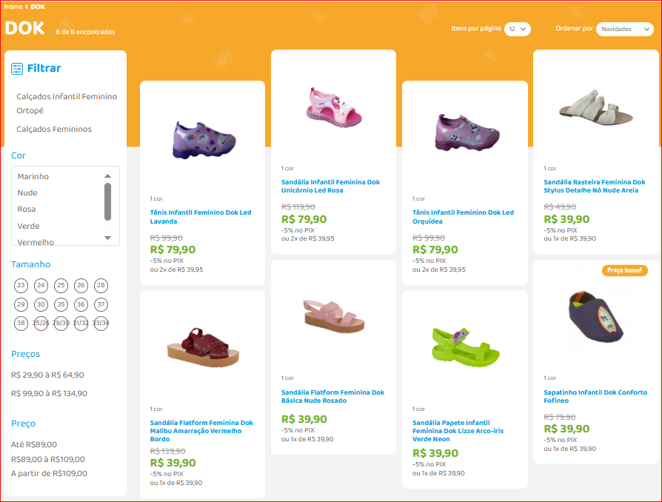The width and height of the screenshot is (662, 502).
Task: Open the Ordenar por Novidades dropdown
Action: pyautogui.click(x=624, y=29)
